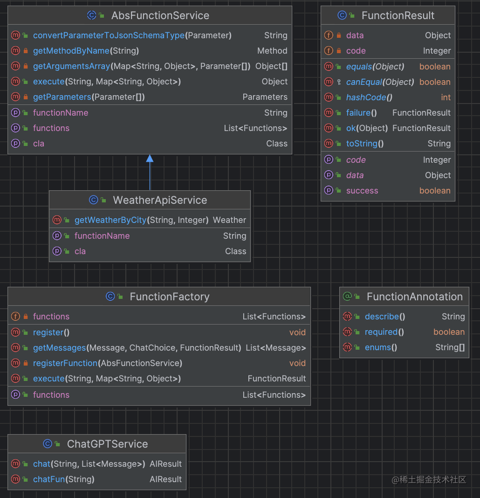This screenshot has width=480, height=498.
Task: Click the lock icon beside getParameters method
Action: coord(26,97)
